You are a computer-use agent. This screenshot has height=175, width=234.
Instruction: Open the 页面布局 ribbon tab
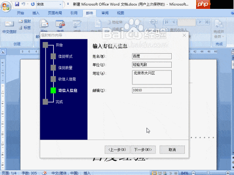[x=55, y=13]
